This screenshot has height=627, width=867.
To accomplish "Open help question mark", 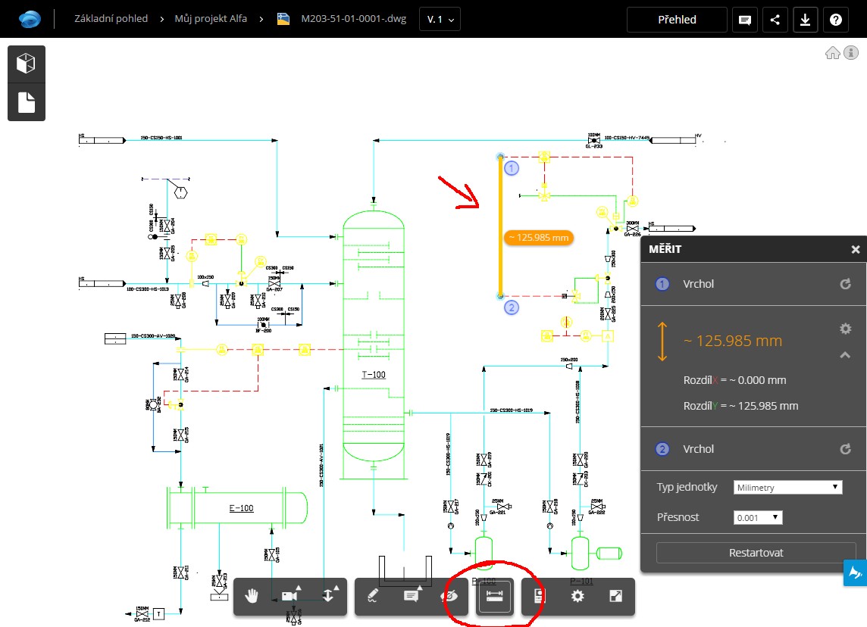I will pos(835,20).
